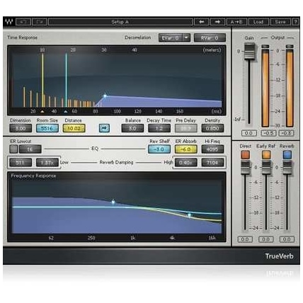Click the Rev Shelf value -3.0
The height and width of the screenshot is (303, 303).
coord(159,149)
